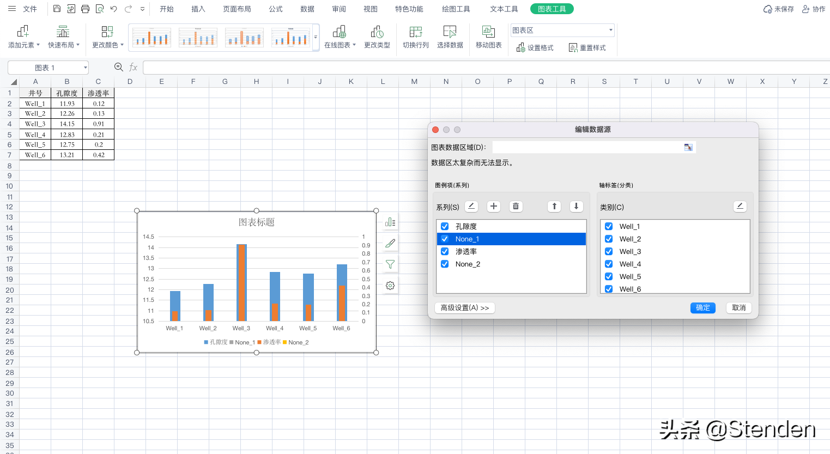This screenshot has height=454, width=830.
Task: Open 添加元素 chart tool
Action: [24, 37]
